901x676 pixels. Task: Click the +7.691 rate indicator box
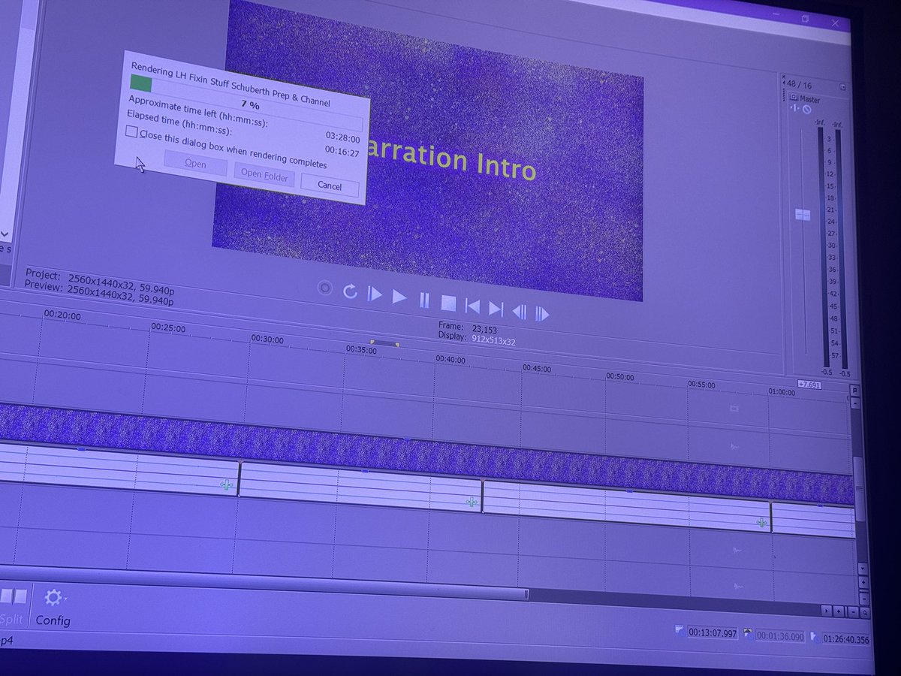coord(809,385)
